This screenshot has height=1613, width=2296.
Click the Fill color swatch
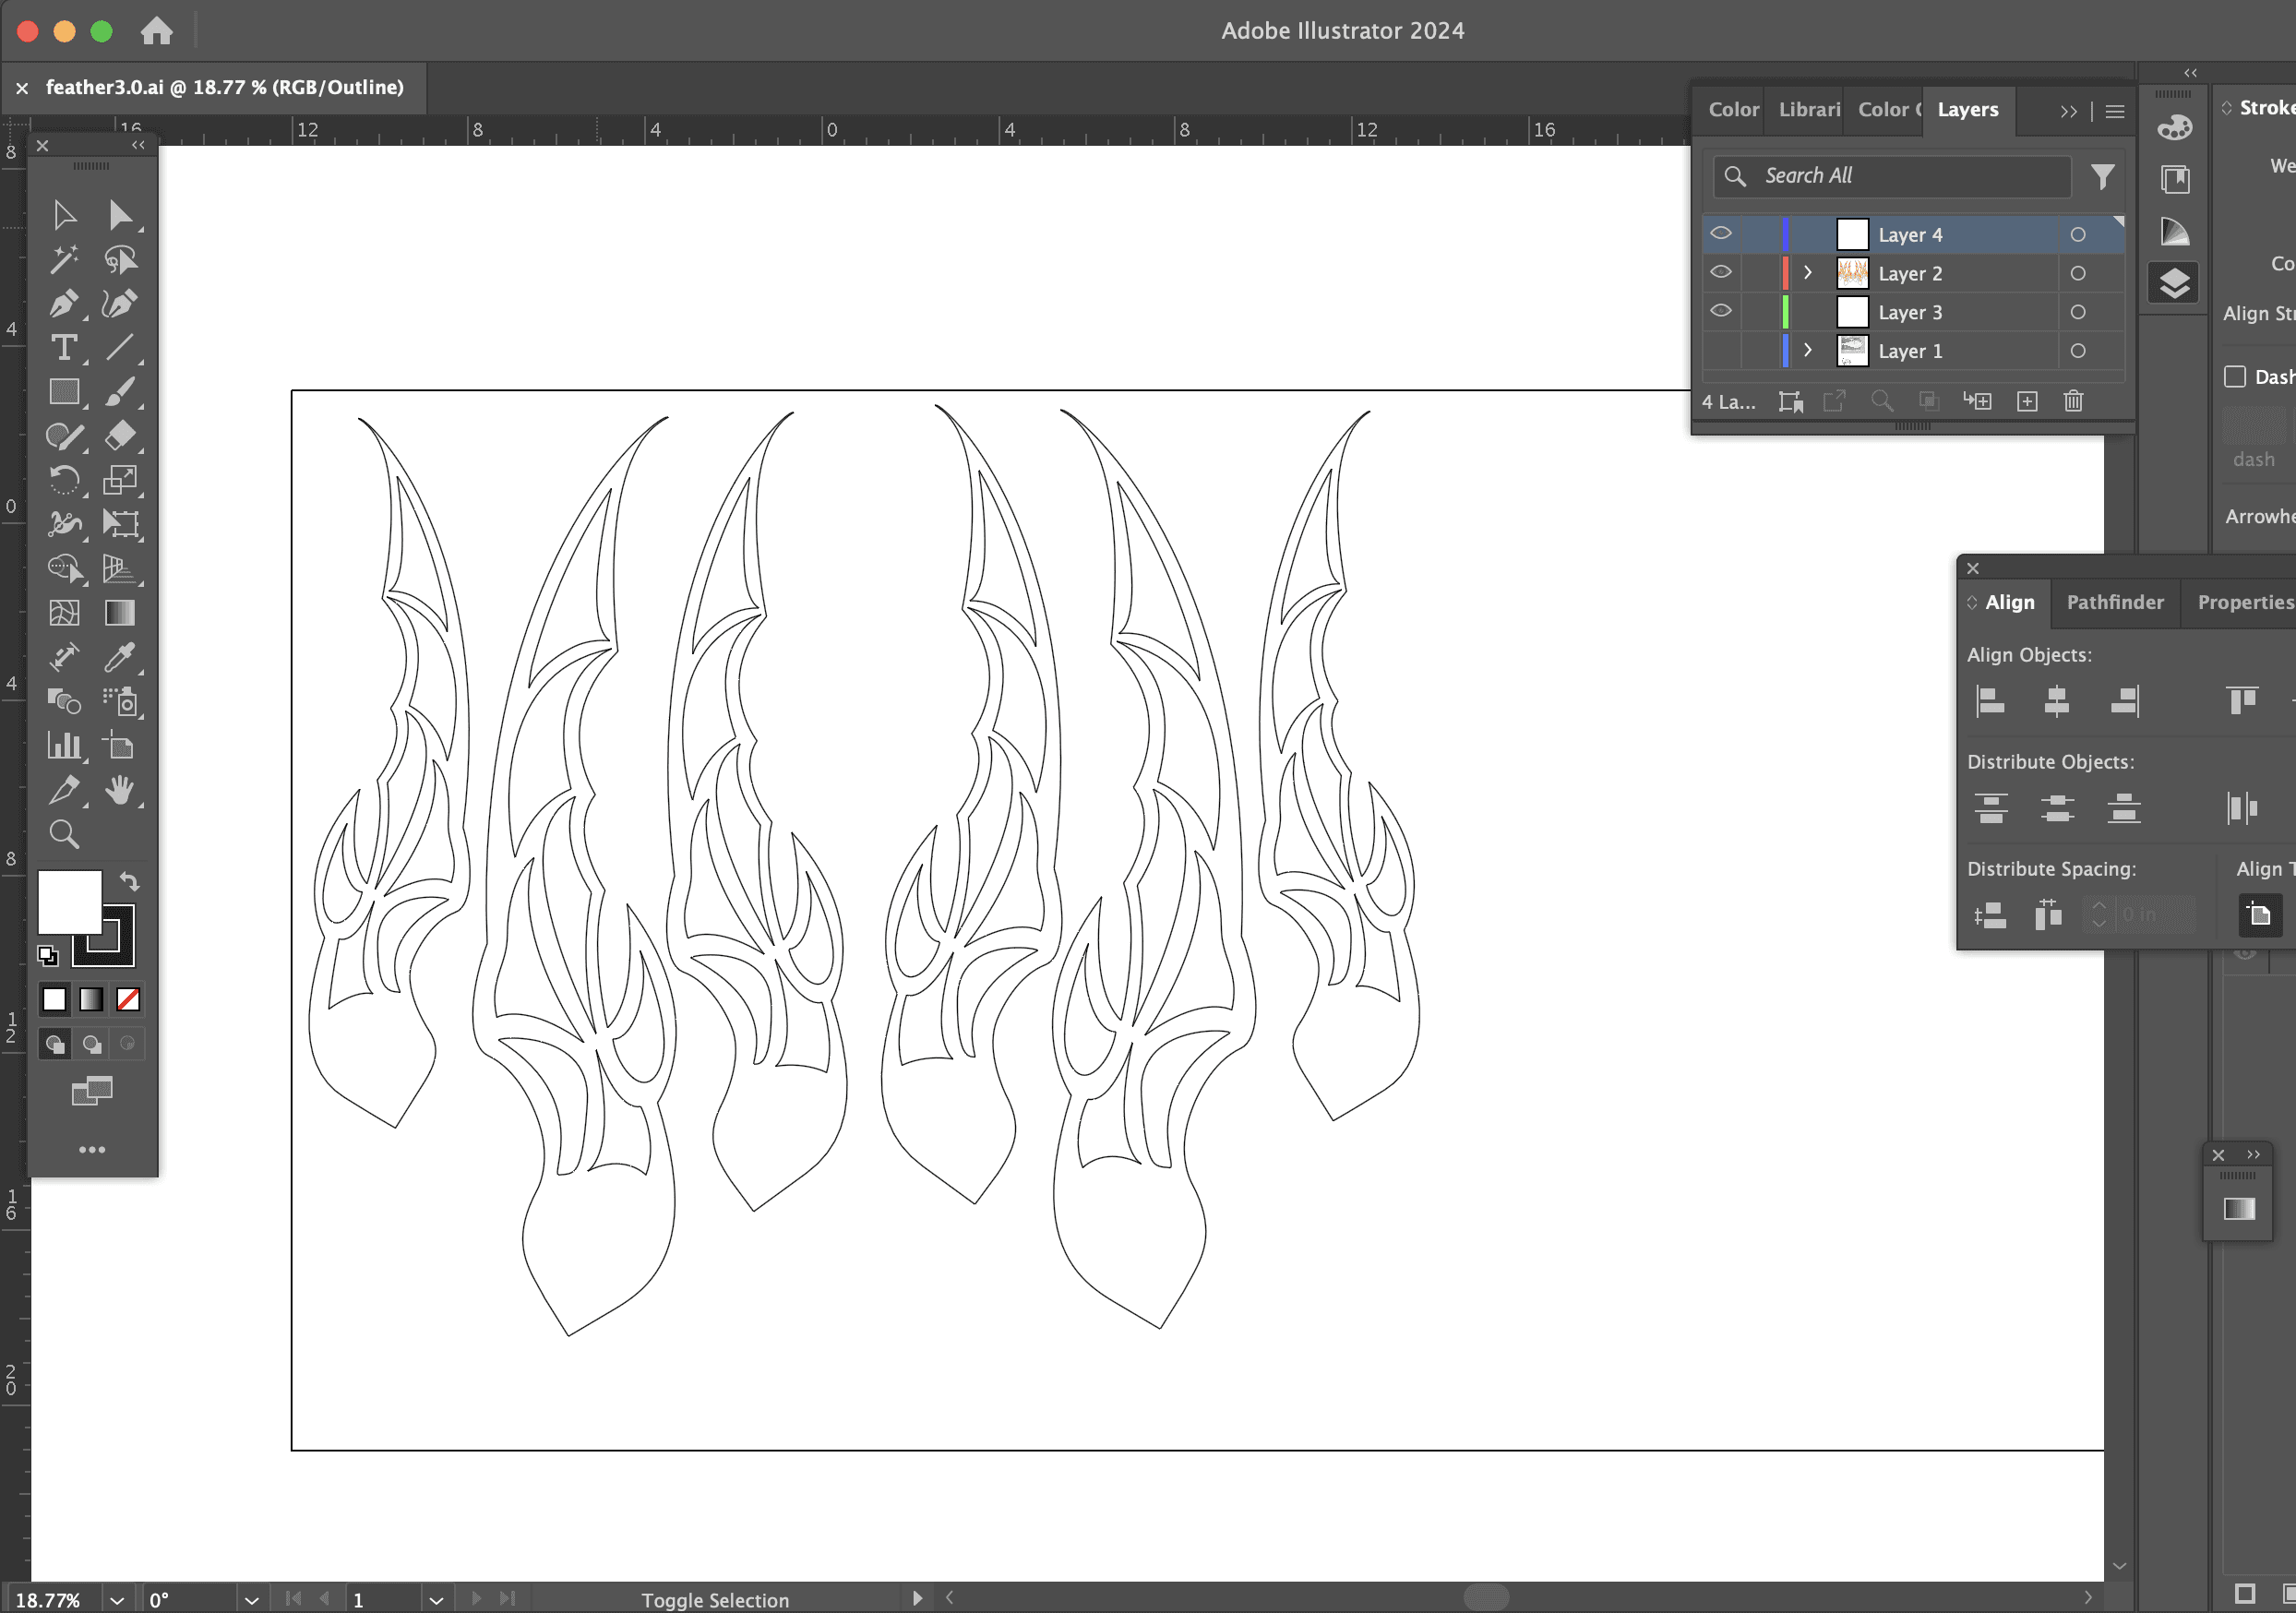[x=69, y=900]
